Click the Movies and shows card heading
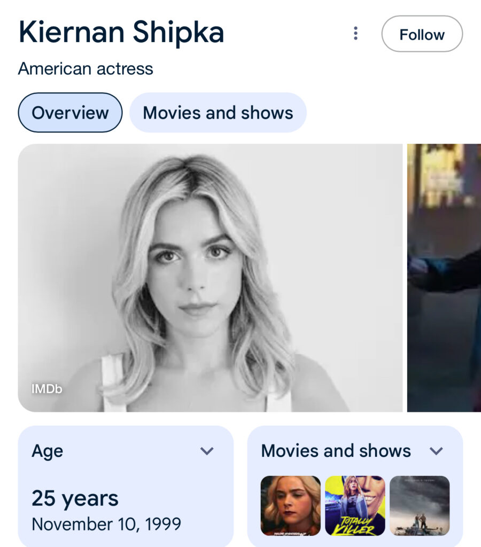This screenshot has width=481, height=547. tap(336, 451)
